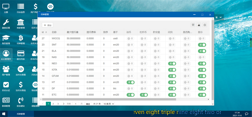Disable 法币 toggle for HT row

(131, 82)
